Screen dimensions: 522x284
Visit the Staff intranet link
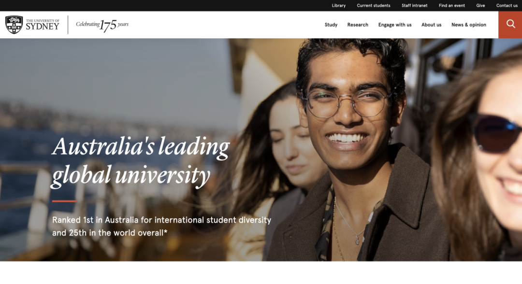click(x=415, y=6)
